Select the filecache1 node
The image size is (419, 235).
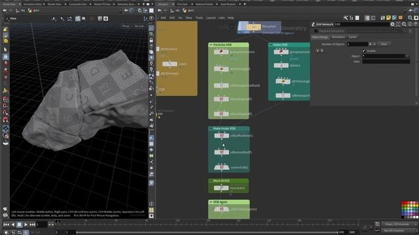pyautogui.click(x=253, y=27)
